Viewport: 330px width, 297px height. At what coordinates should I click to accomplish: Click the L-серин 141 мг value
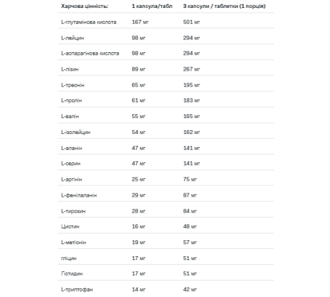click(191, 163)
